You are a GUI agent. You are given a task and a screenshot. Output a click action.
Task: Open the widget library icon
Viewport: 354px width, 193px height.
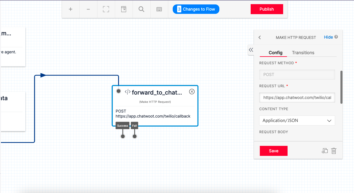coord(124,9)
